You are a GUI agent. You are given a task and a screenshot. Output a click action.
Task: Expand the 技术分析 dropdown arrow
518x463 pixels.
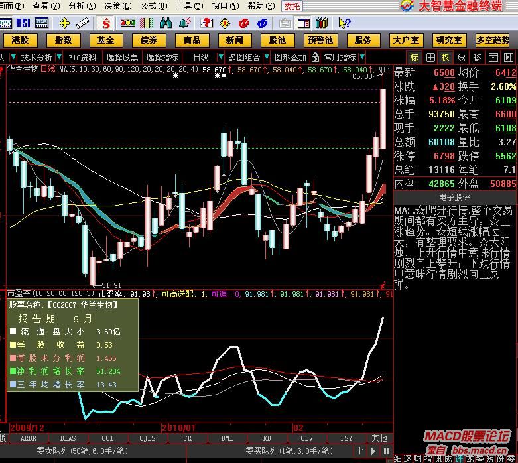(59, 57)
